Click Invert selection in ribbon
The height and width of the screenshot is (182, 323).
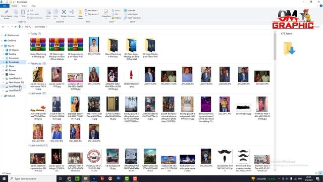132,18
